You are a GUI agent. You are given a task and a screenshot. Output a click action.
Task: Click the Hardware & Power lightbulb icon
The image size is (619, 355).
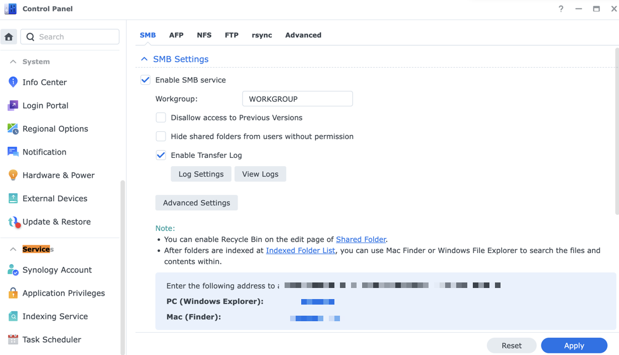(x=13, y=175)
